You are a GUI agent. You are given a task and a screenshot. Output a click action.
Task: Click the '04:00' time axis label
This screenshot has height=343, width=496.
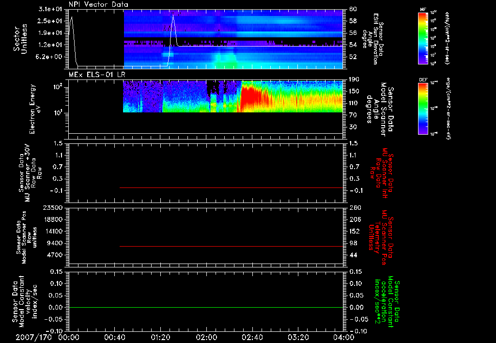pyautogui.click(x=343, y=337)
